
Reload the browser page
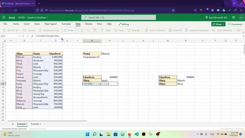15,10
